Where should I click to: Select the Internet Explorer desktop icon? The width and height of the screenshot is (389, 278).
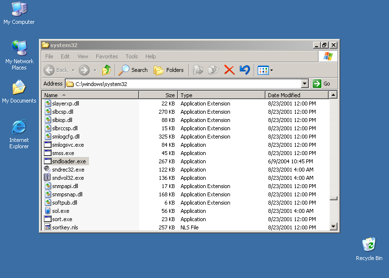click(19, 128)
